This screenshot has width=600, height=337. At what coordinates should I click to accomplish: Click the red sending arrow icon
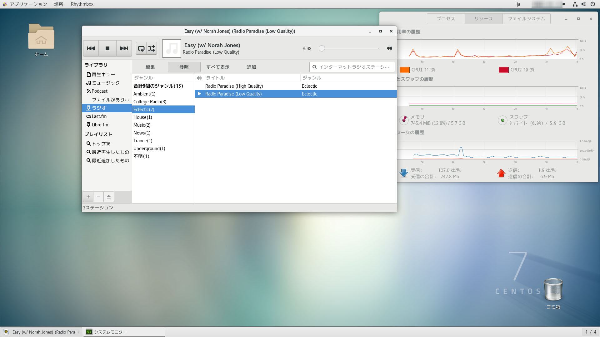tap(501, 173)
